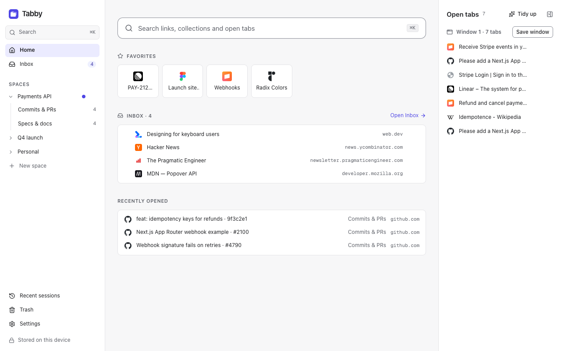561x351 pixels.
Task: Create a New space
Action: [x=52, y=166]
